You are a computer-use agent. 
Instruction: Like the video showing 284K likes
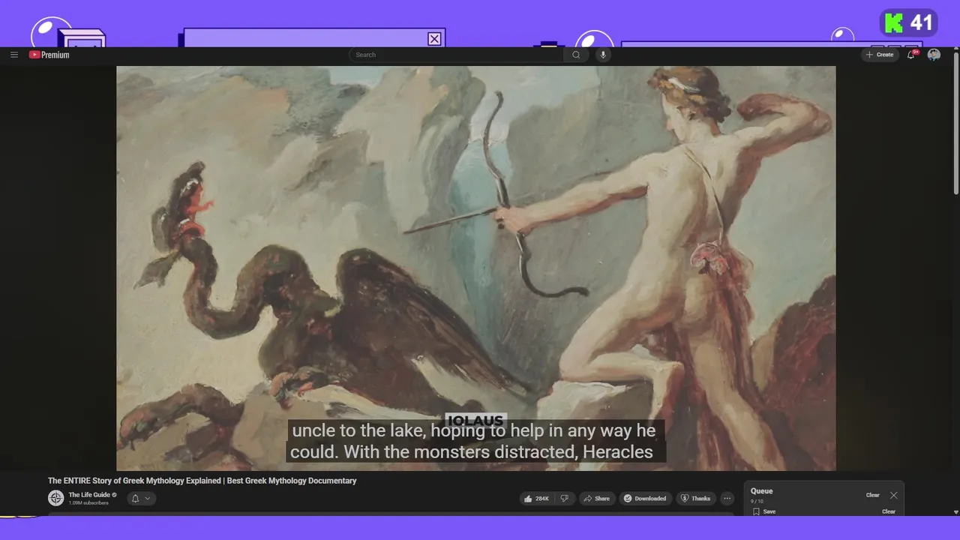tap(537, 498)
